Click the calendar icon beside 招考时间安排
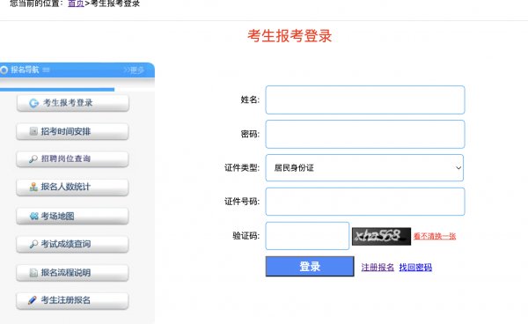Image resolution: width=528 pixels, height=324 pixels. click(33, 131)
